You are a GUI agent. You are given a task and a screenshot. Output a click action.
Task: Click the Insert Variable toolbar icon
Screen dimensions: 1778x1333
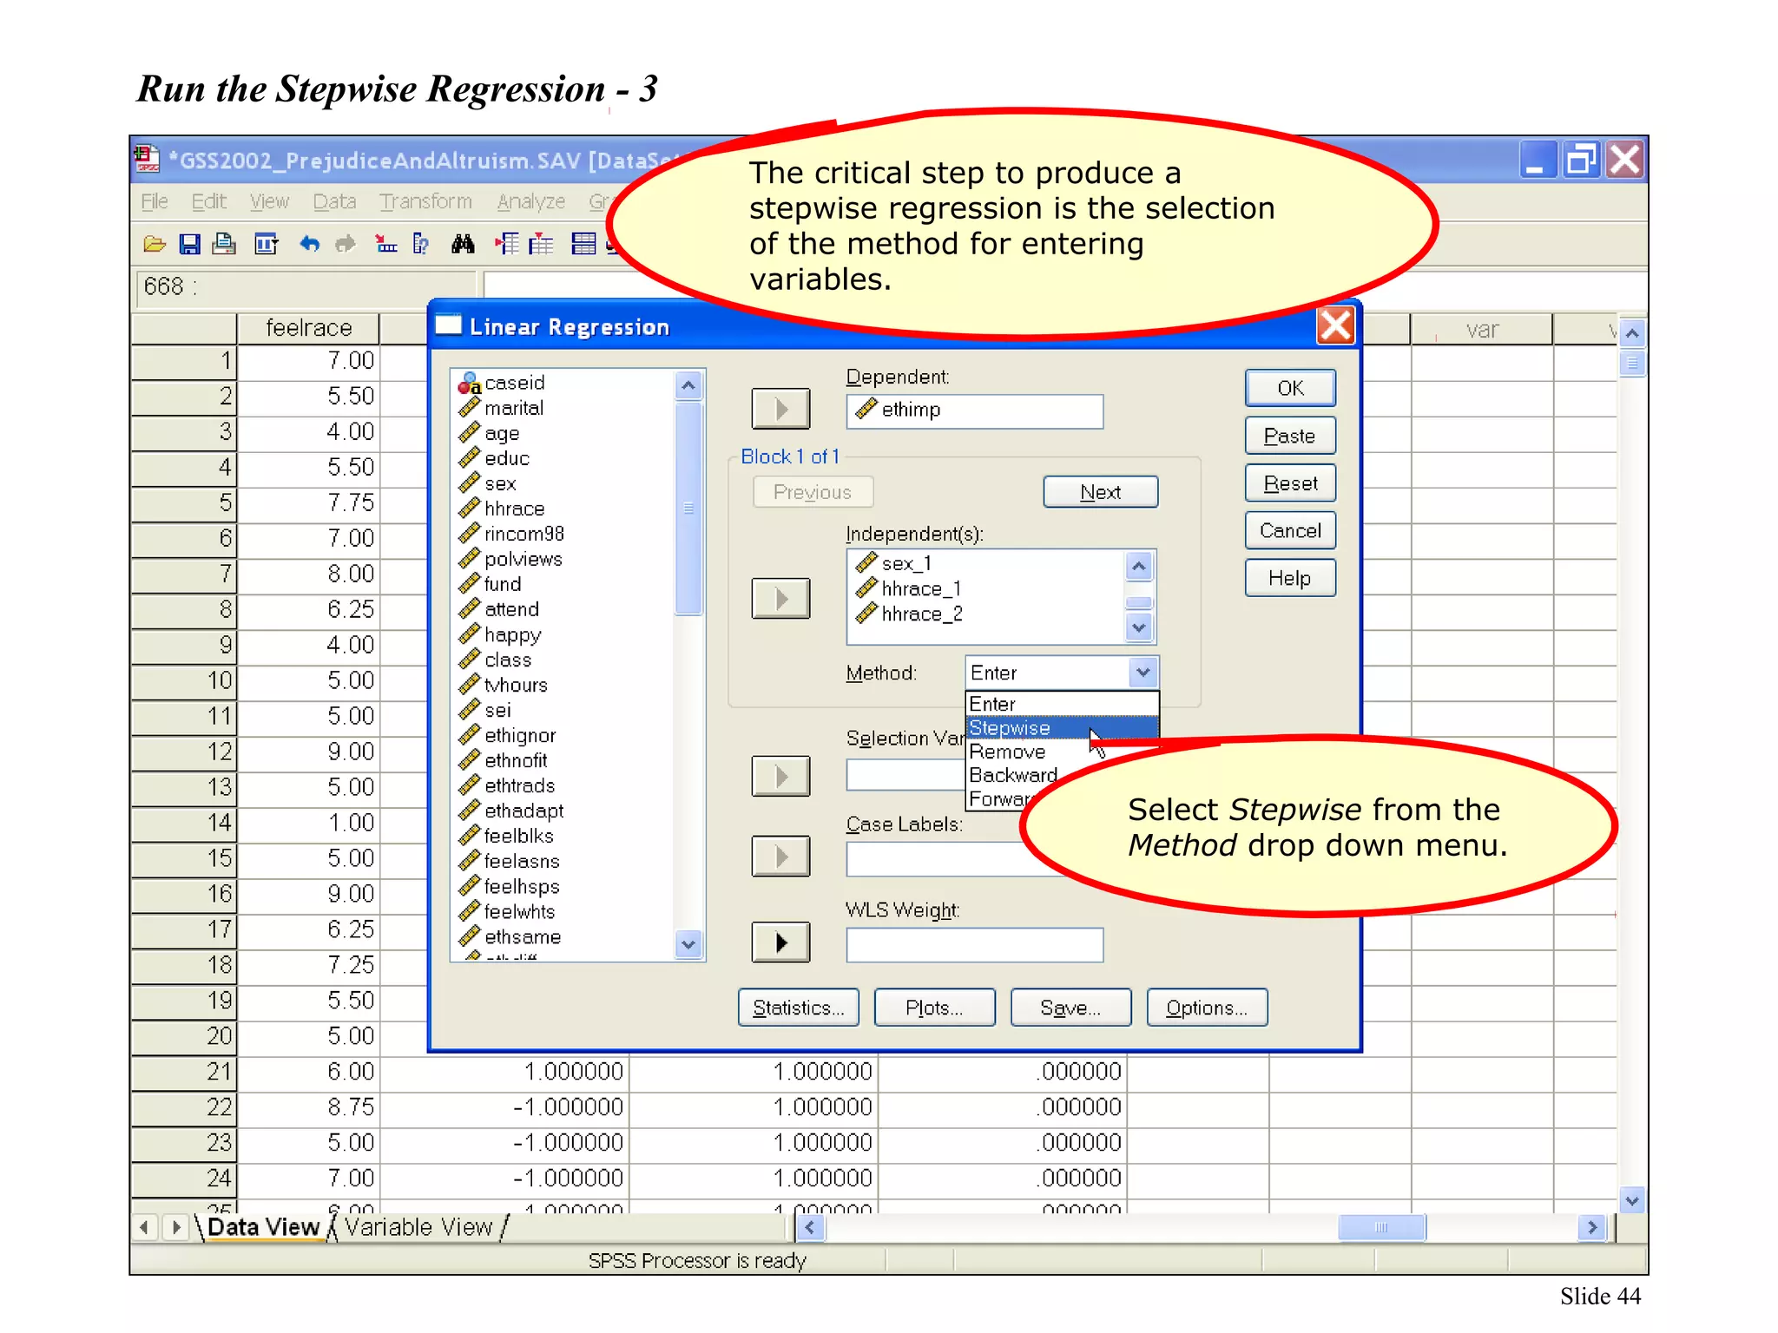click(541, 245)
